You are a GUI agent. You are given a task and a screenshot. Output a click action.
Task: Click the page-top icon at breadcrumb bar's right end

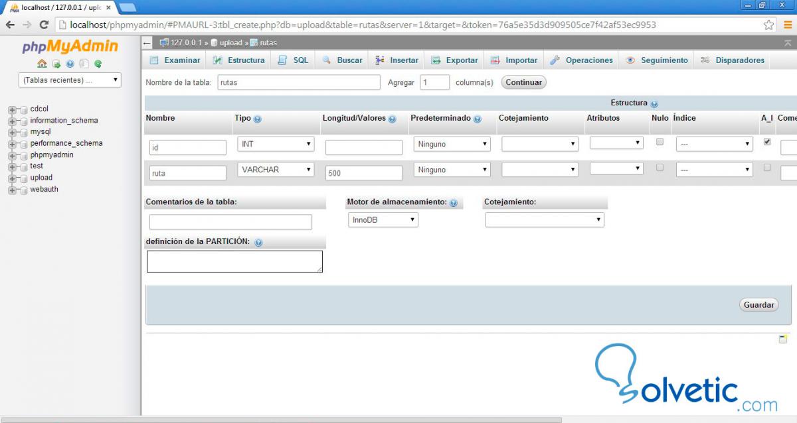point(788,42)
